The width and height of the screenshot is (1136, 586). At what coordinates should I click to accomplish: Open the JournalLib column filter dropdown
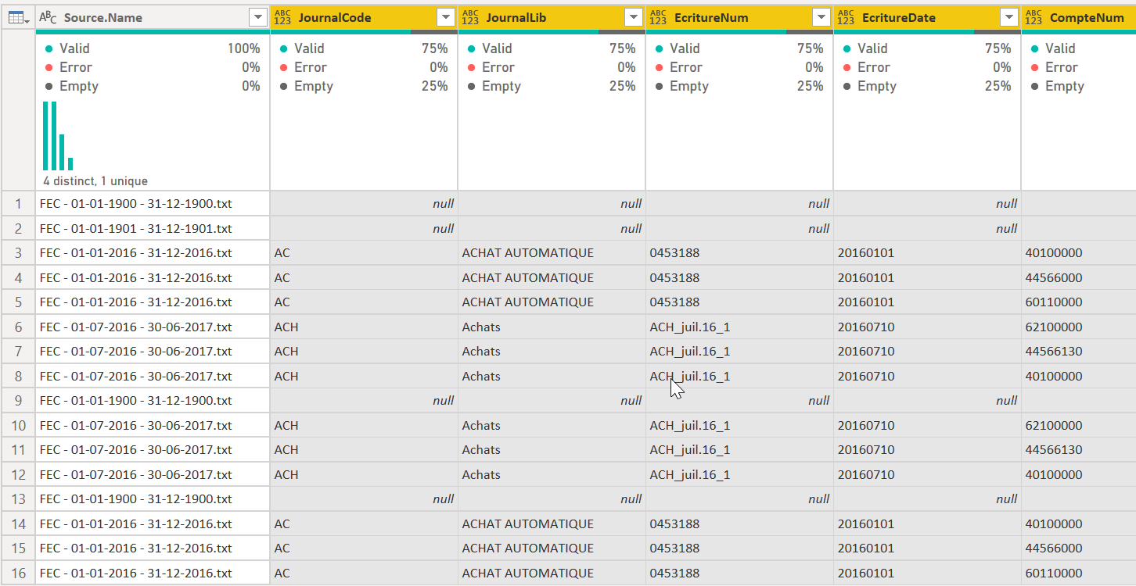click(x=633, y=17)
